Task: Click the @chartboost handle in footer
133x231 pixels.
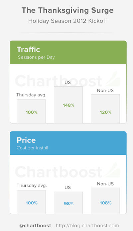Action: [x=35, y=226]
